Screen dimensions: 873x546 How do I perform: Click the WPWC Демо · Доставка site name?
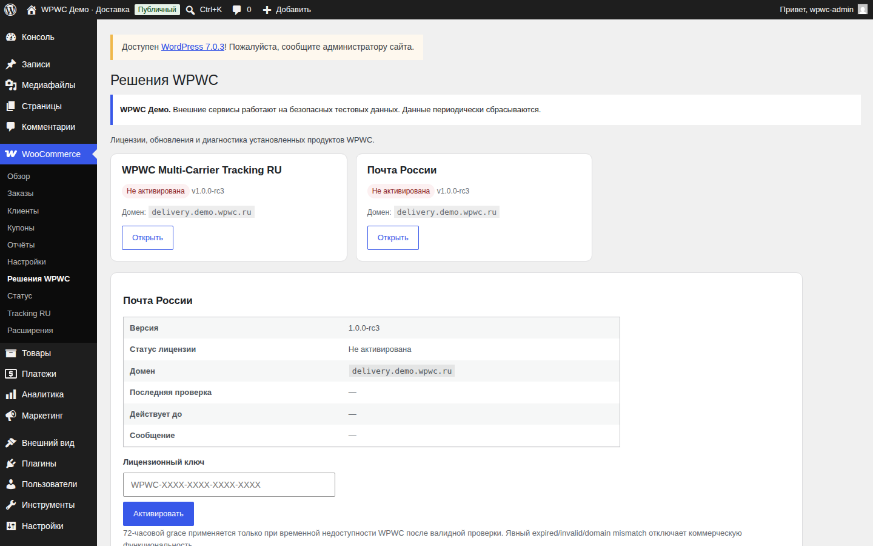click(x=85, y=10)
